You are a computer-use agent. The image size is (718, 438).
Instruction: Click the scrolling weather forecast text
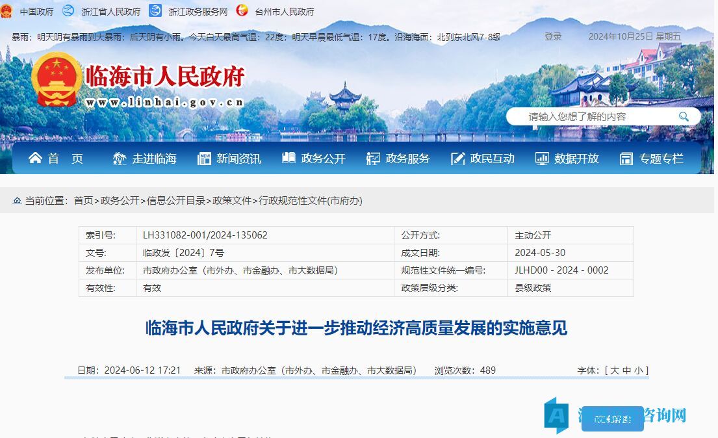pyautogui.click(x=256, y=37)
